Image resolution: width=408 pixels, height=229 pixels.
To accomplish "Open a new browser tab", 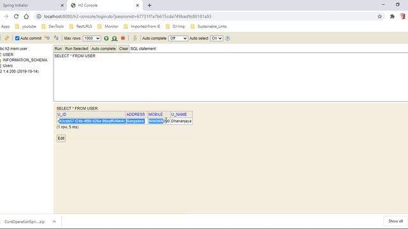I will click(x=149, y=5).
